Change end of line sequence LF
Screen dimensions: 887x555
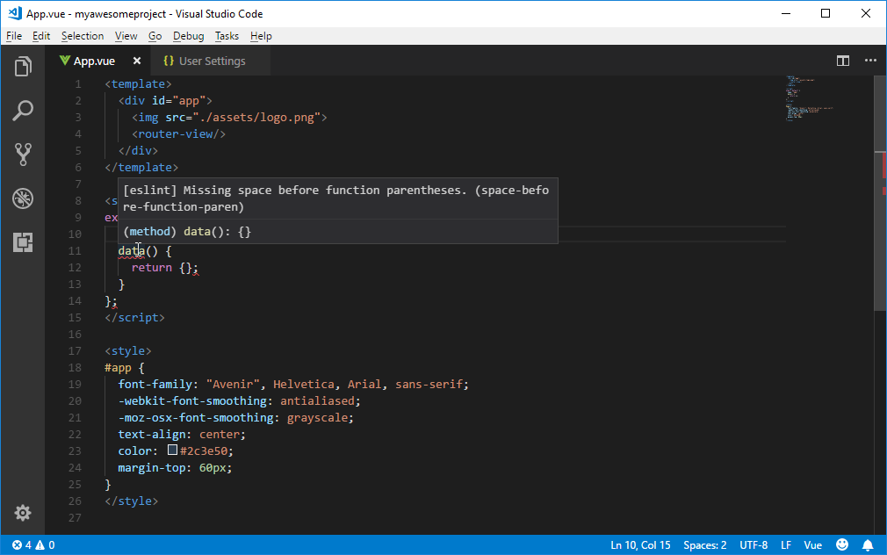point(786,544)
